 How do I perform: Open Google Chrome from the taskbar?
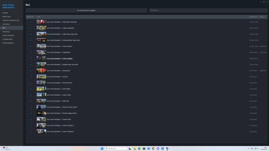[x=153, y=148]
